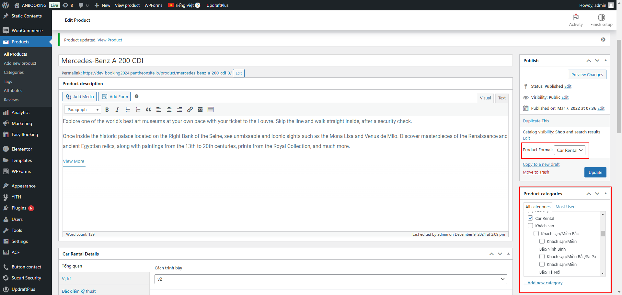Click Move to Trash link

(536, 172)
